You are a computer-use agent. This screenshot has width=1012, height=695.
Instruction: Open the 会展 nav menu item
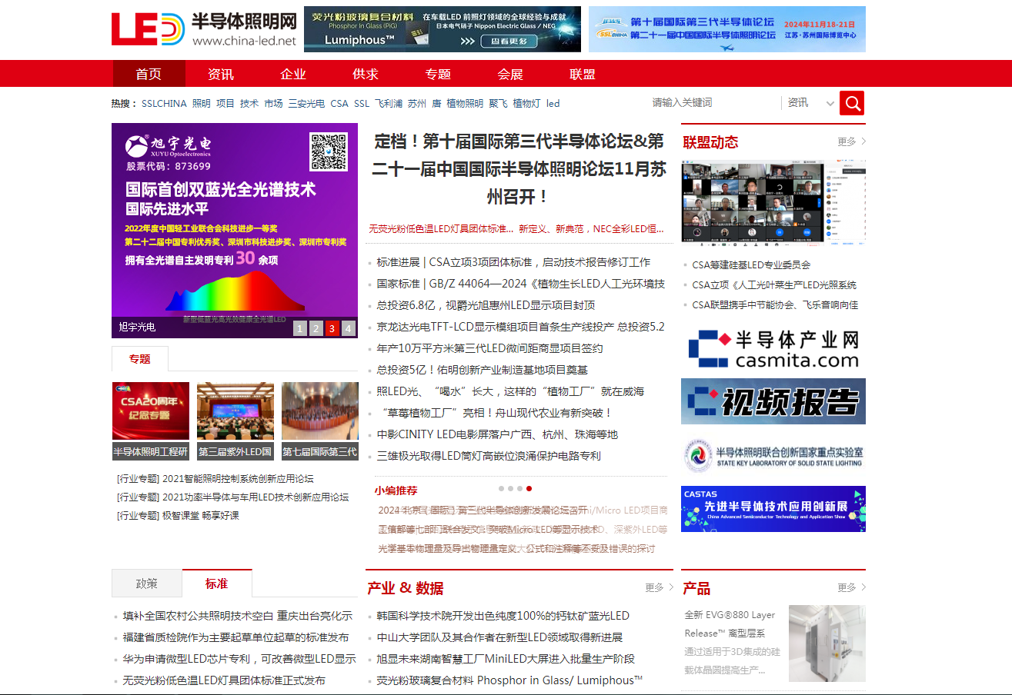pos(510,74)
